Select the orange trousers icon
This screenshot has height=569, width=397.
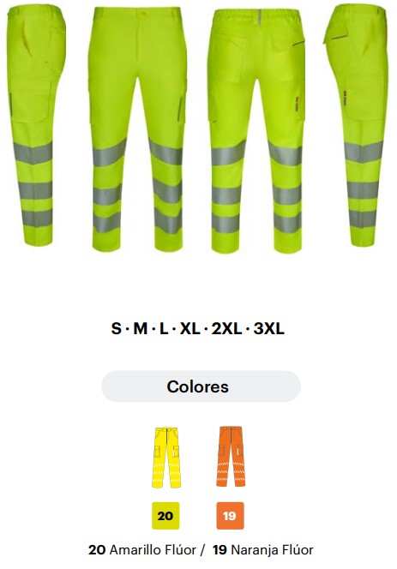[231, 457]
